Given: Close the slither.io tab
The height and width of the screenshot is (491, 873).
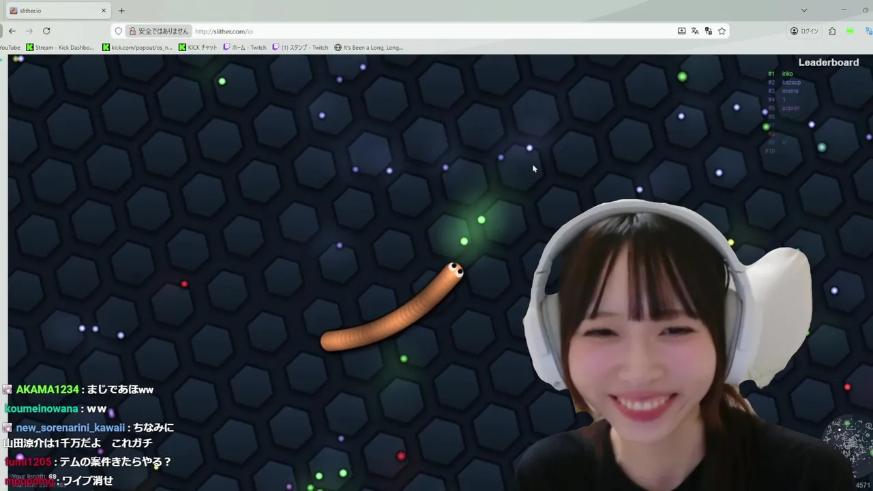Looking at the screenshot, I should click(x=104, y=11).
